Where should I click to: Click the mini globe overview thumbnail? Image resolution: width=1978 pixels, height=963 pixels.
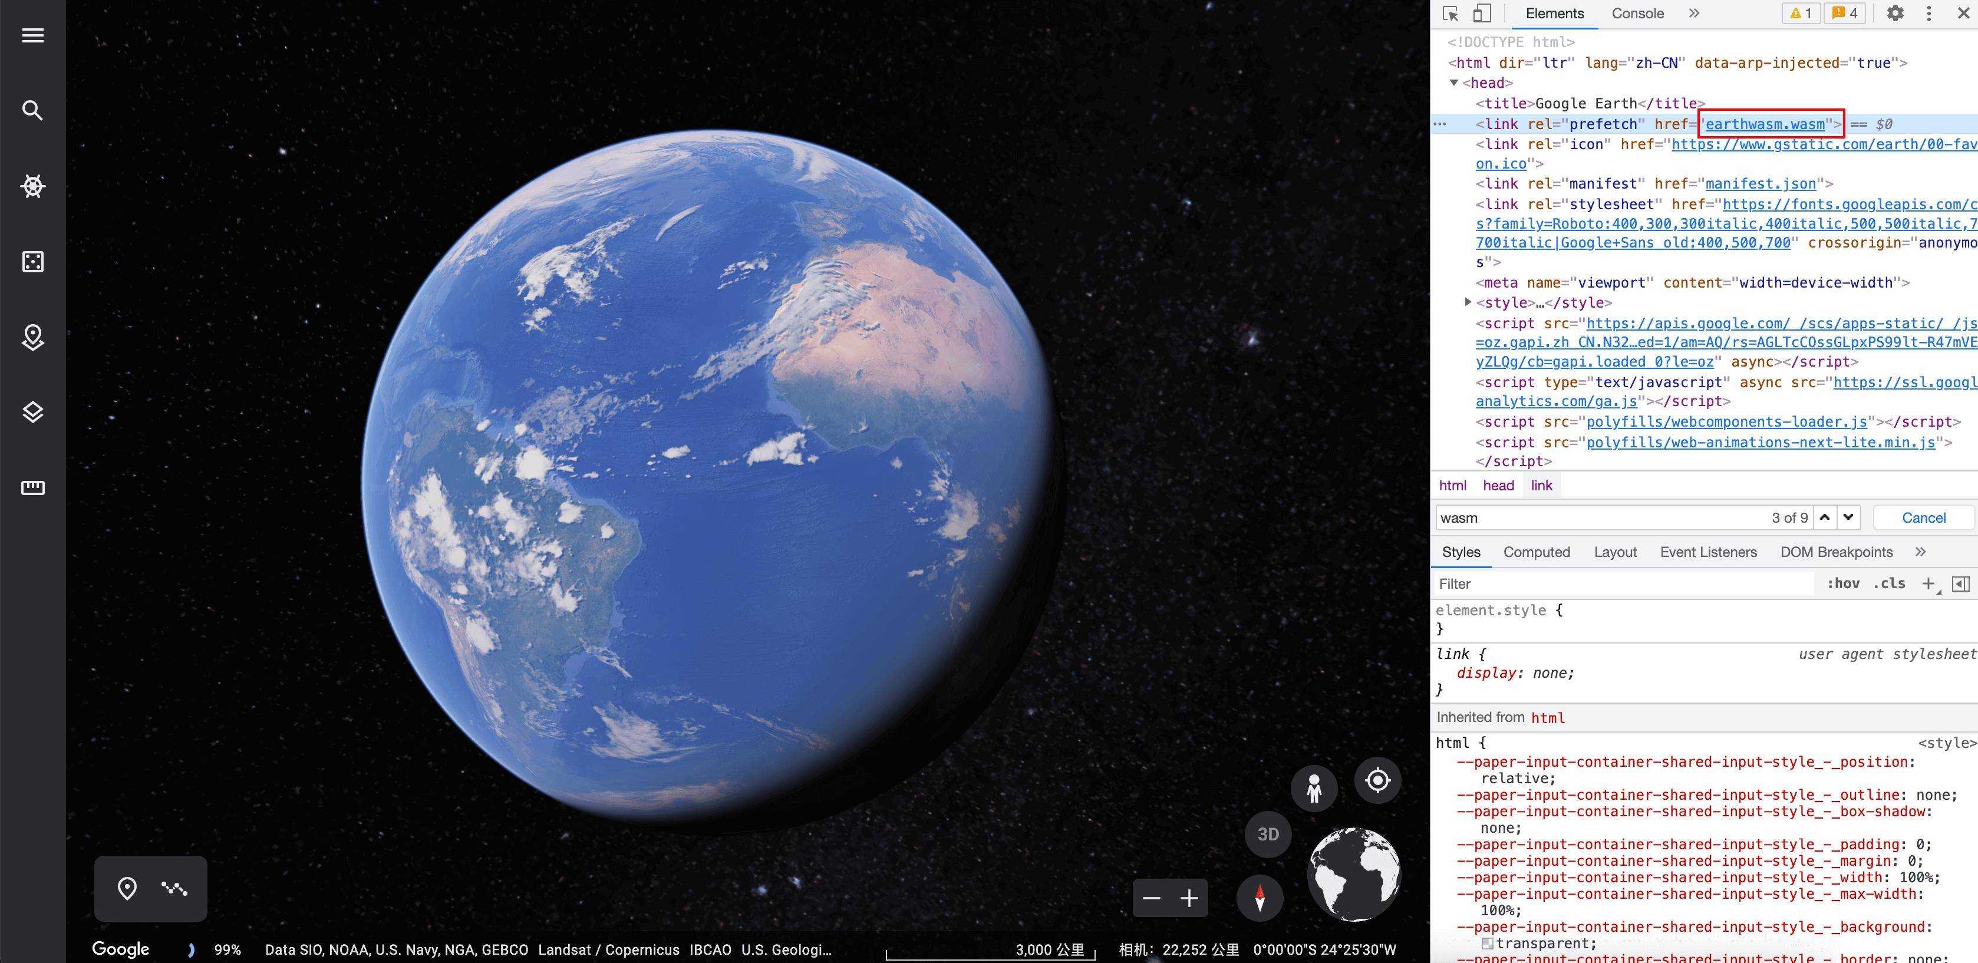1354,874
